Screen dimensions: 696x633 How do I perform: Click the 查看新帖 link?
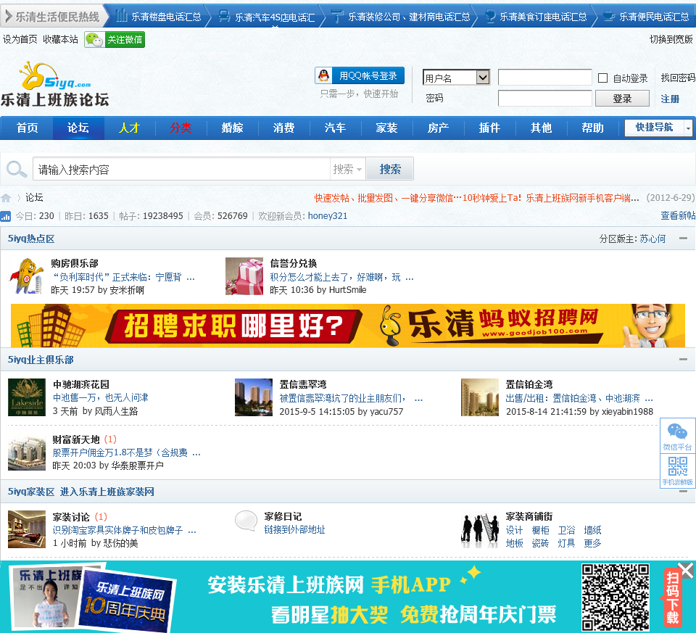pos(678,216)
